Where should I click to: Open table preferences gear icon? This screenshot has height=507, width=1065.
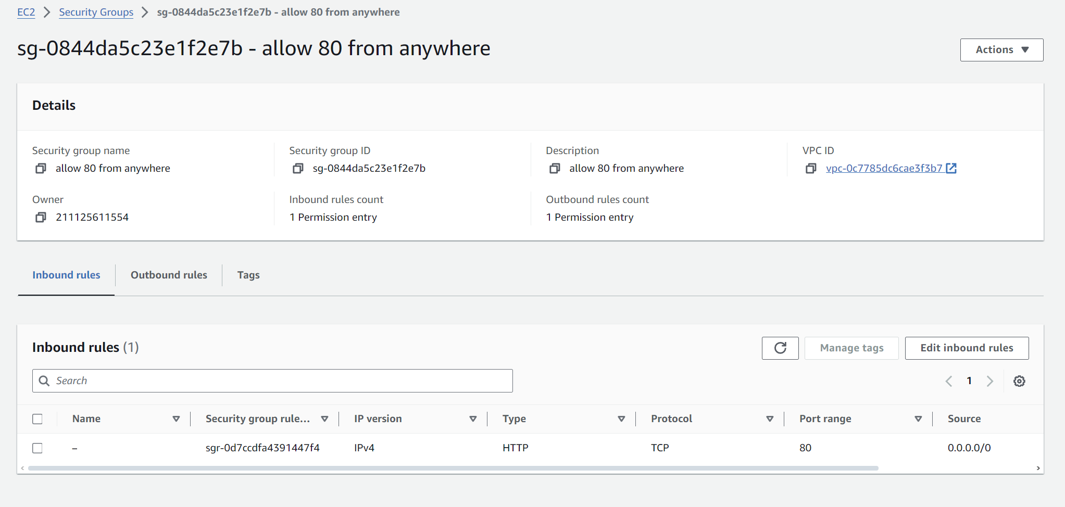tap(1019, 381)
